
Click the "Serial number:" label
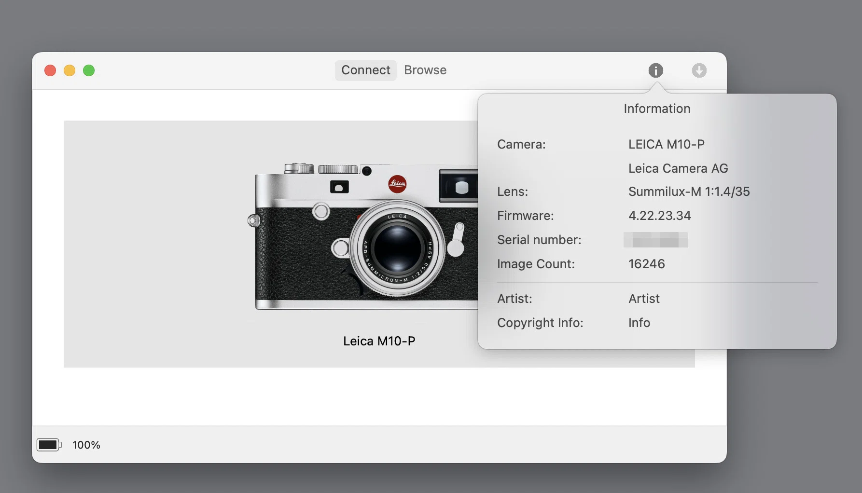[539, 240]
